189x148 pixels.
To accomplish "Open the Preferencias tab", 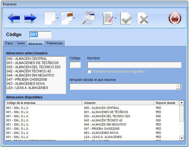I will (55, 43).
